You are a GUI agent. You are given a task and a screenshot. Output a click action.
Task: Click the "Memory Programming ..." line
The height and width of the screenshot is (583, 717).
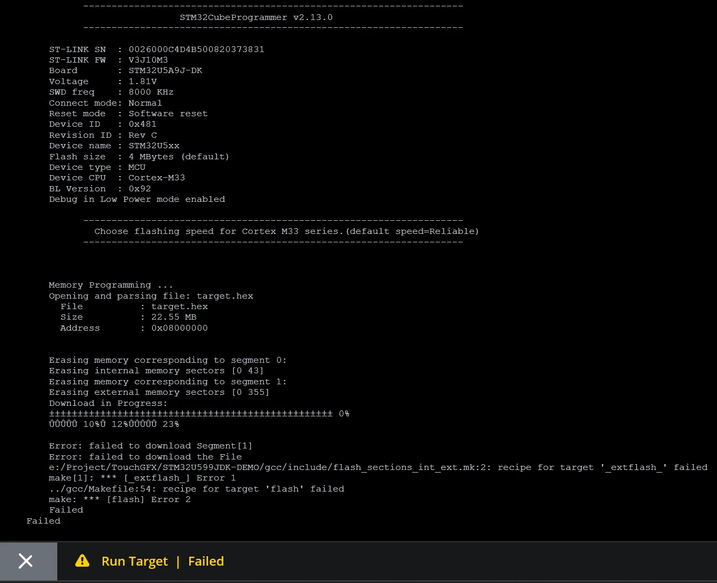[111, 285]
